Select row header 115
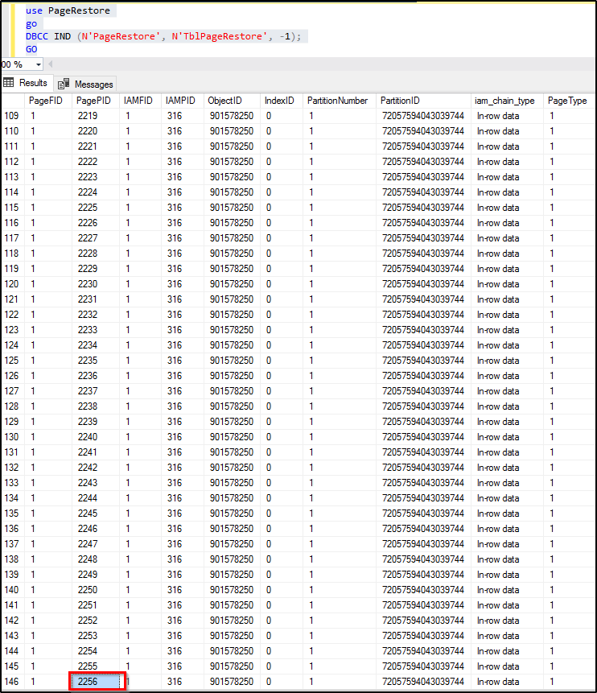Viewport: 597px width, 693px height. (12, 208)
